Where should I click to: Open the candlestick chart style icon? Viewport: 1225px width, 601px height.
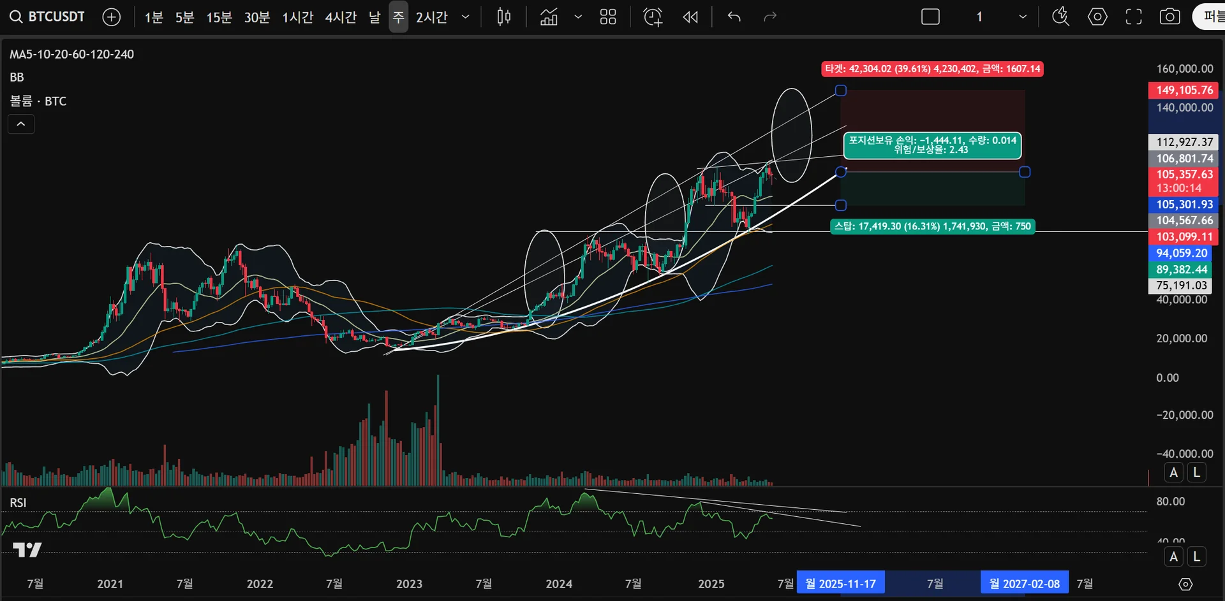click(x=504, y=17)
